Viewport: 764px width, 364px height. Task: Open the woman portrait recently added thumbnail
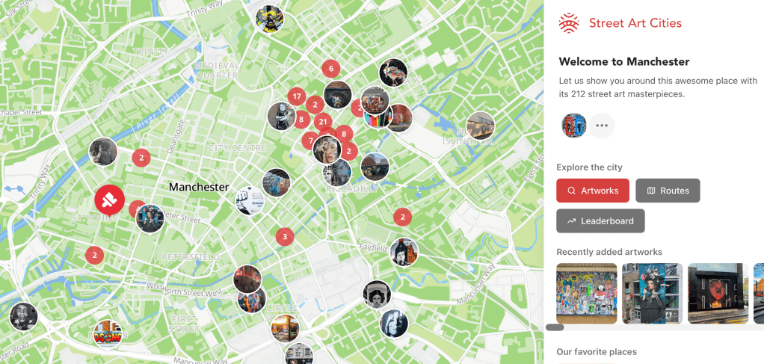tap(653, 293)
